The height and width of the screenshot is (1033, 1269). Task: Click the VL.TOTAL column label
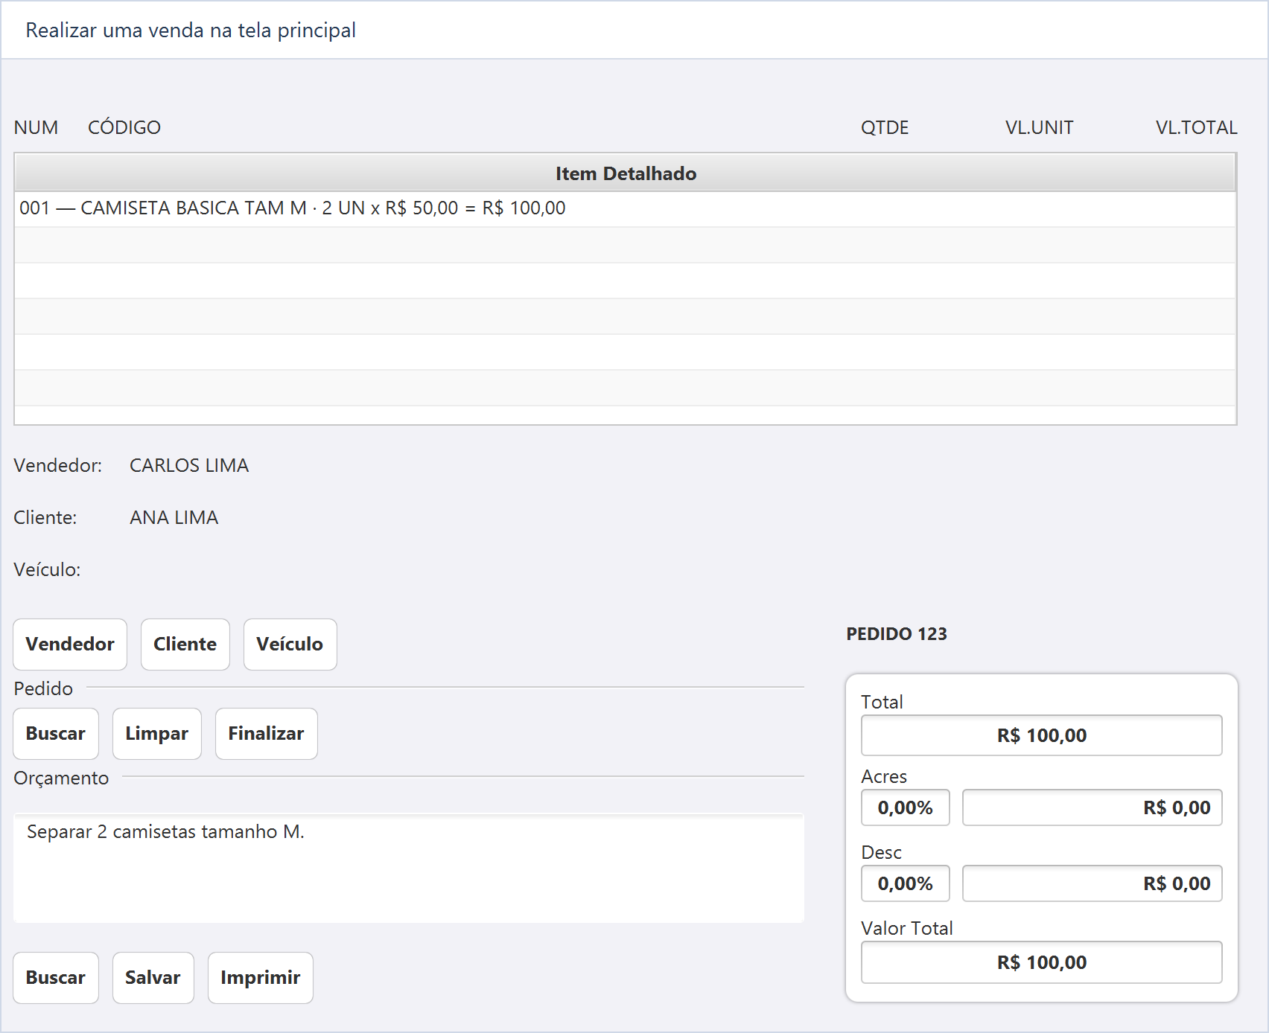tap(1197, 128)
